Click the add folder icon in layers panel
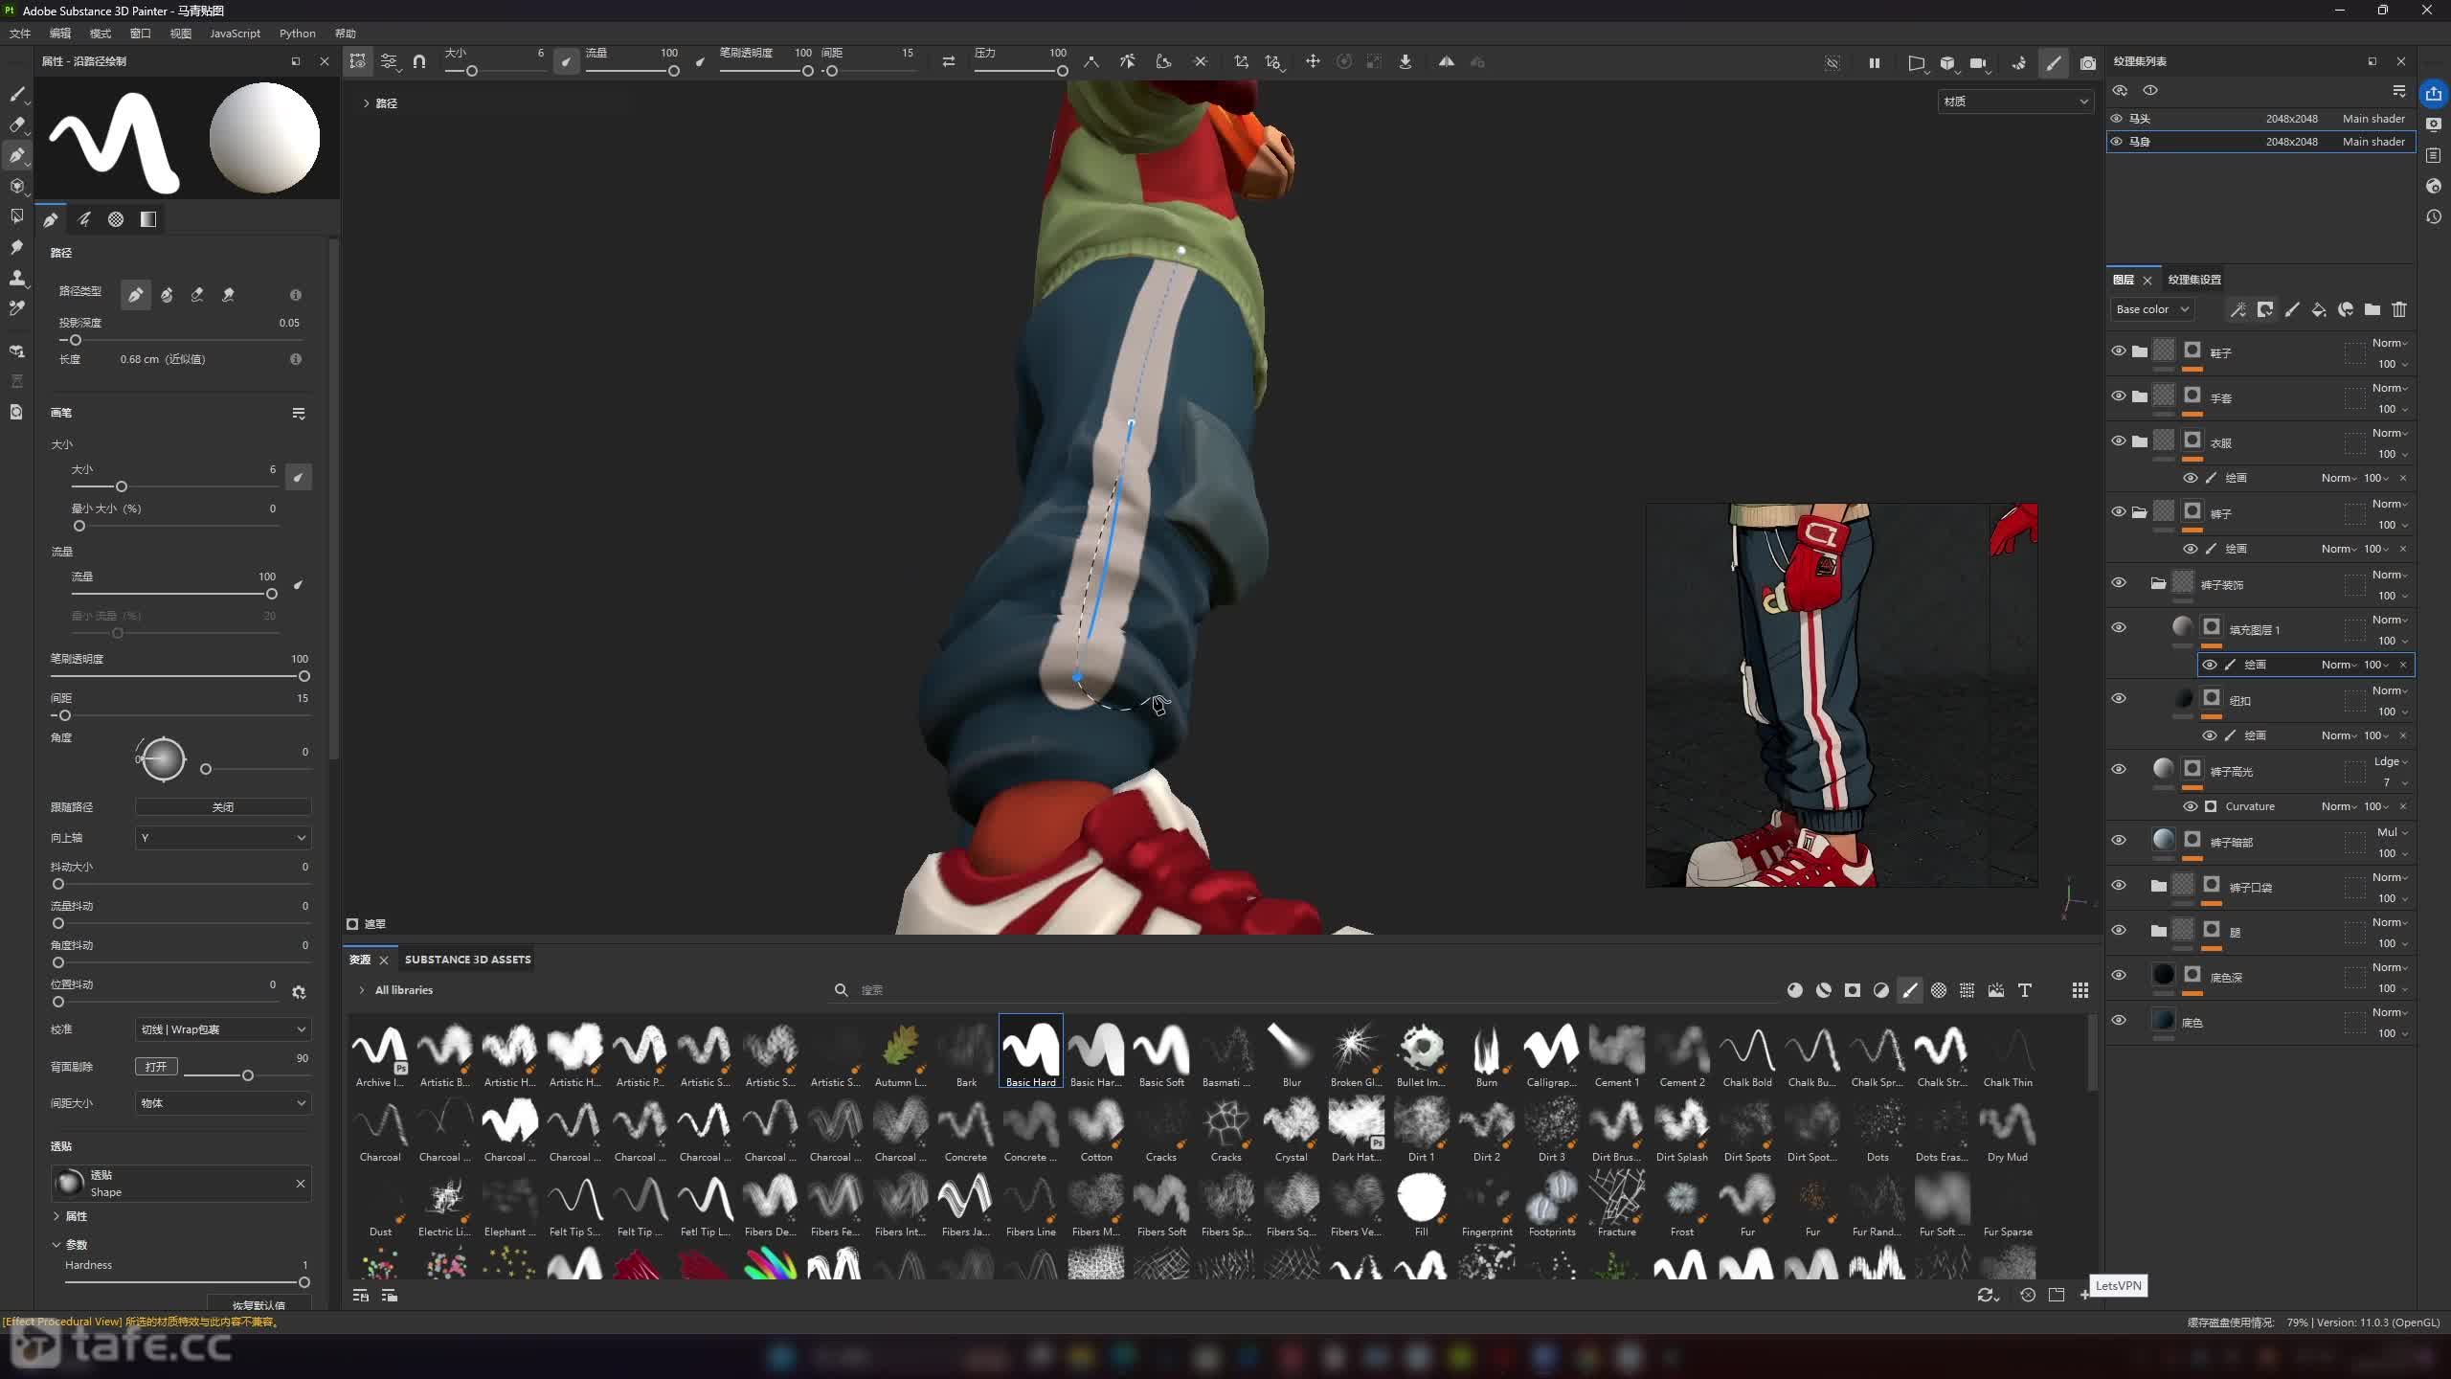The image size is (2451, 1379). click(2372, 309)
